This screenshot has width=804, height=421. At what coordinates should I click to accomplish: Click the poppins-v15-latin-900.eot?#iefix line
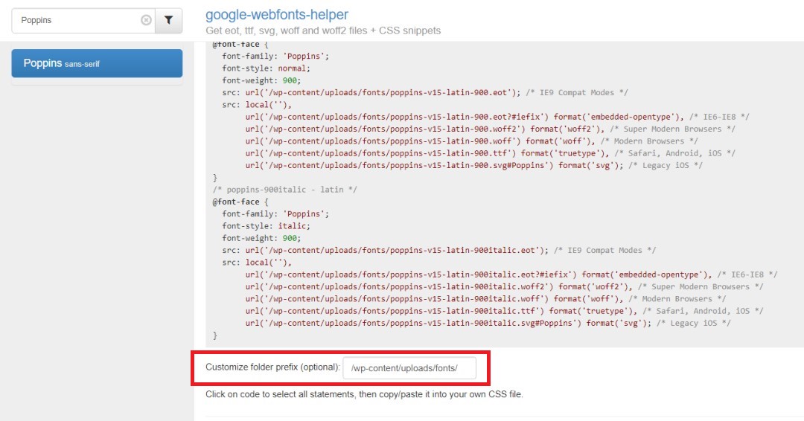coord(497,117)
